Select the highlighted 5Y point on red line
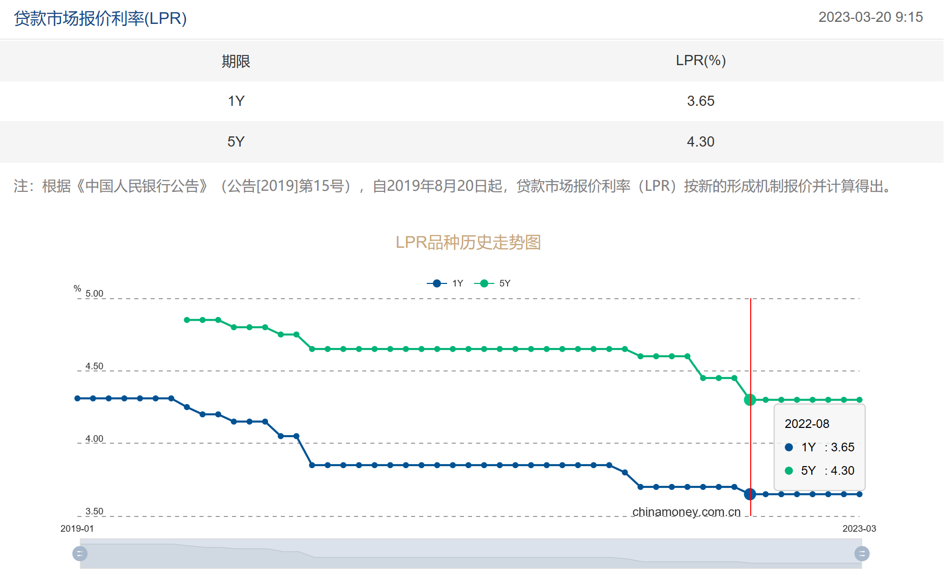 coord(750,400)
